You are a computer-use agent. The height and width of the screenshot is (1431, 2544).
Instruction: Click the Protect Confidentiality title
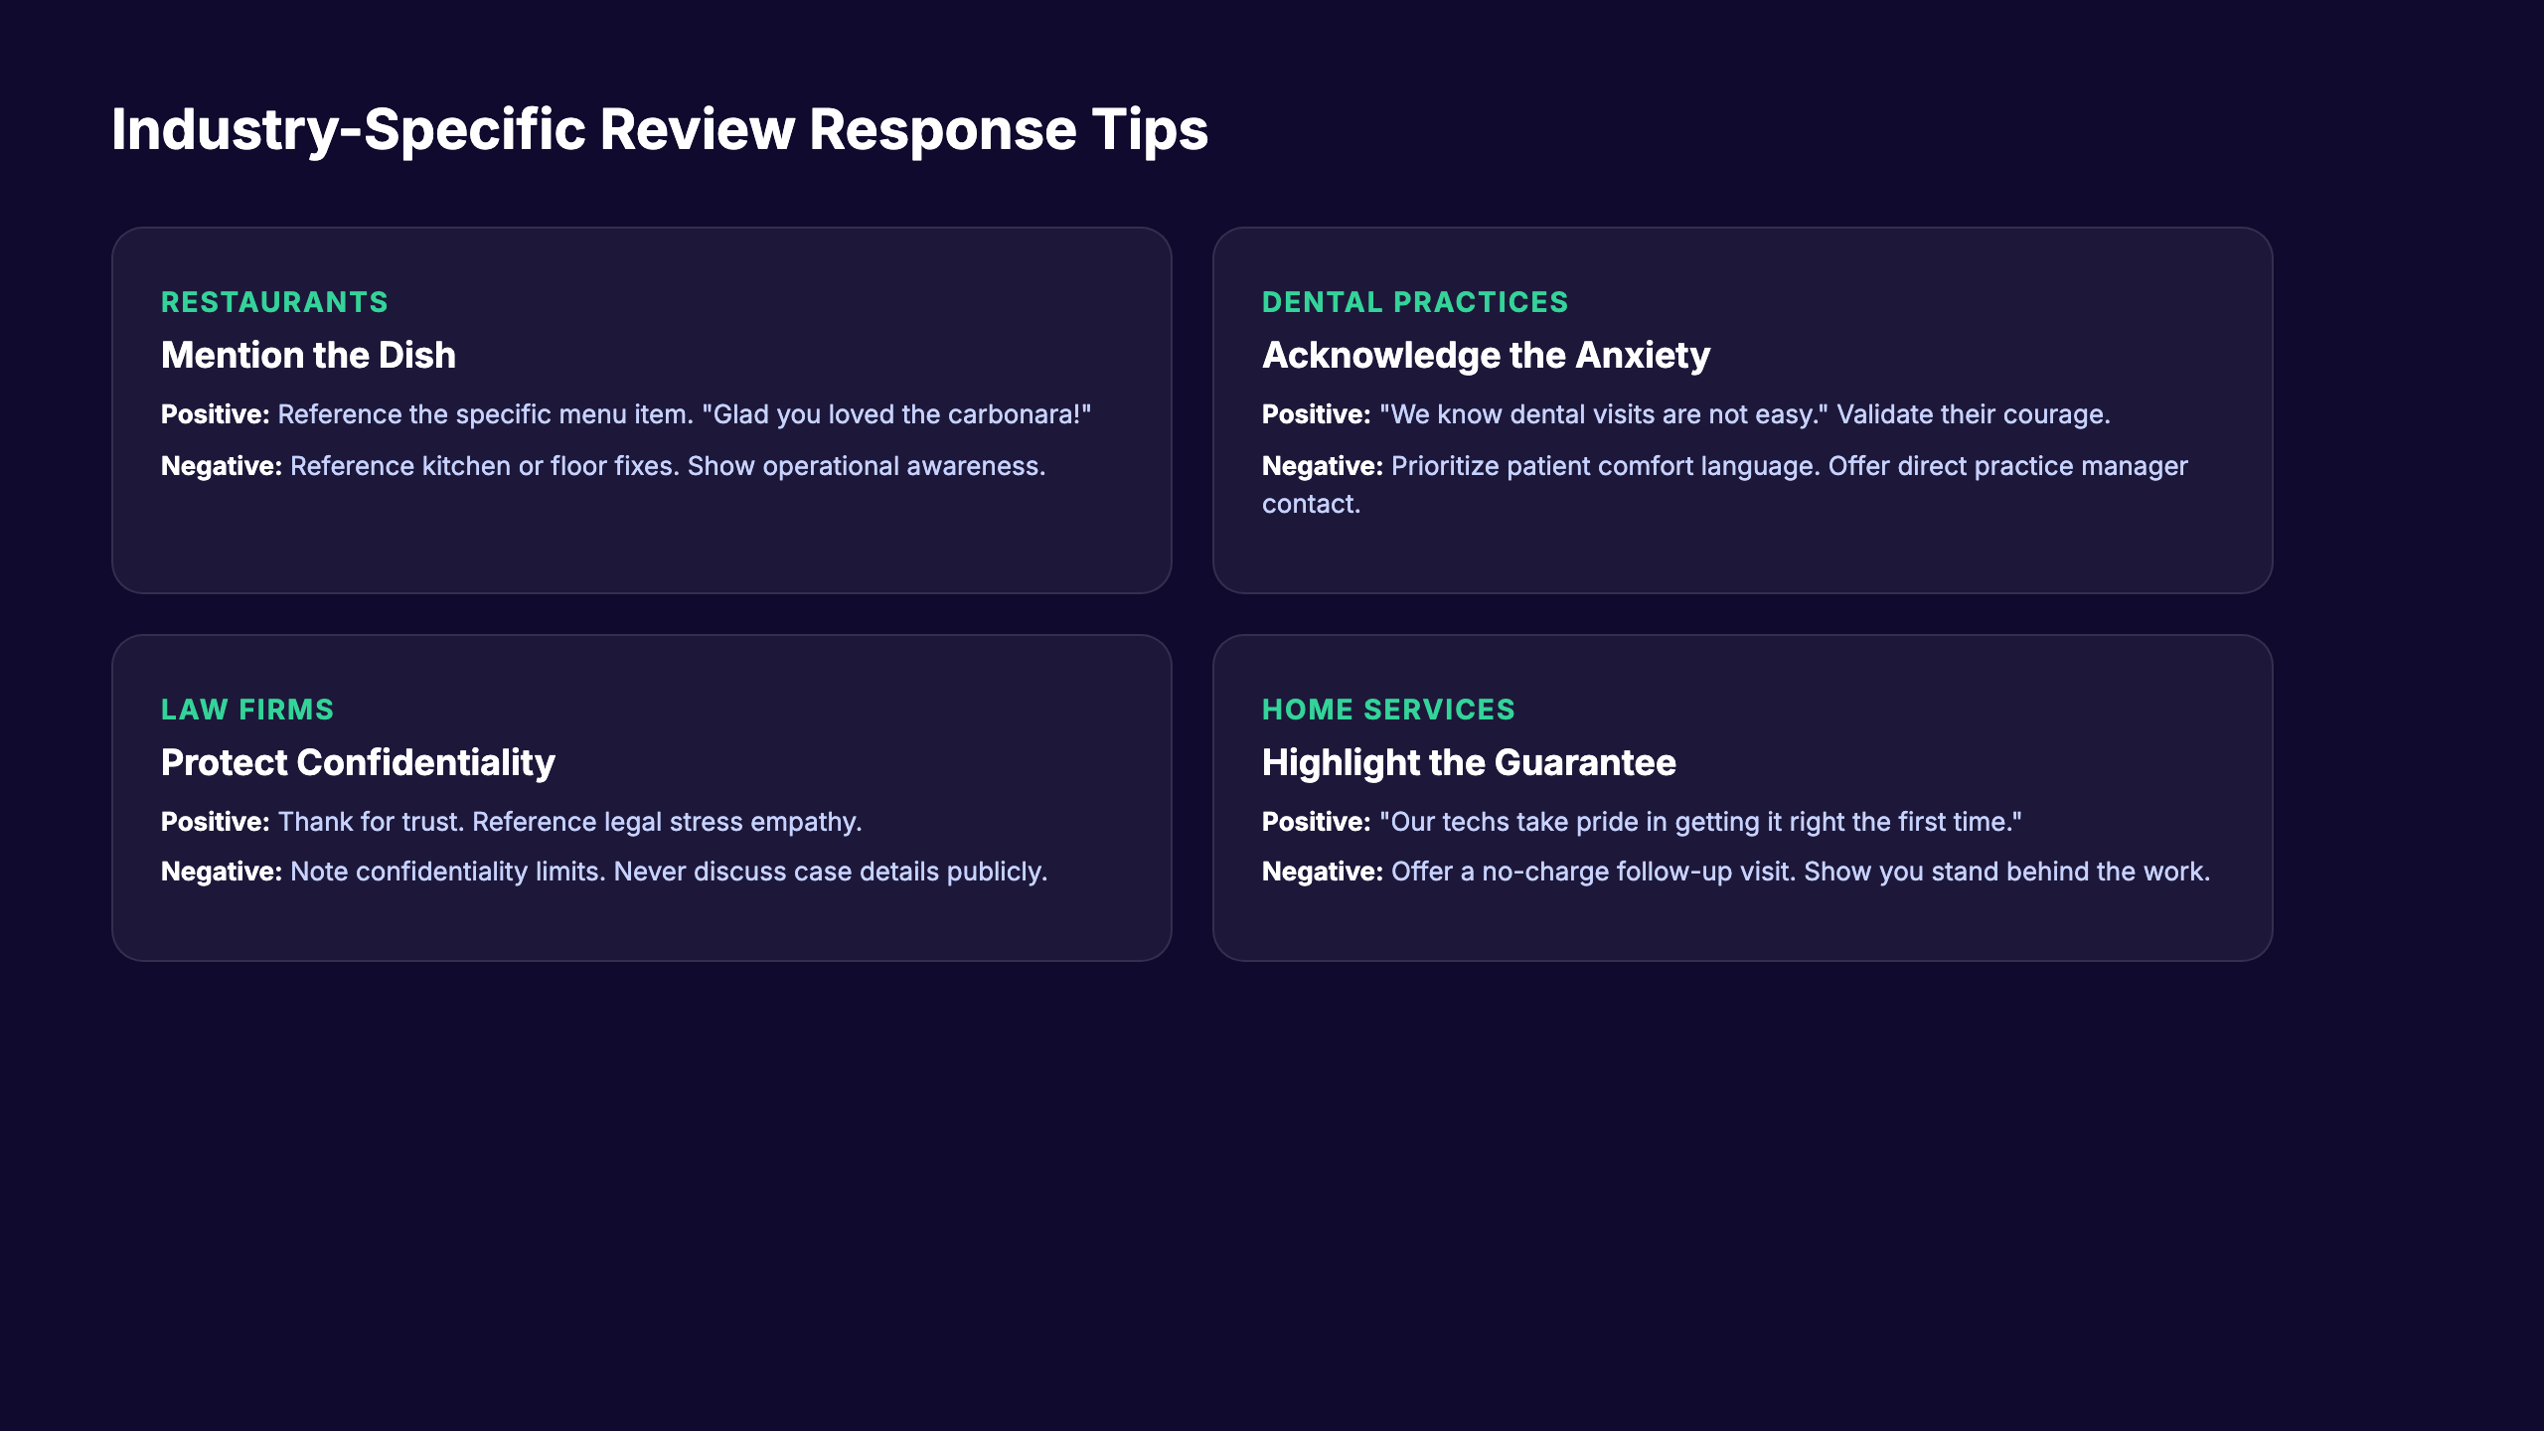coord(358,762)
